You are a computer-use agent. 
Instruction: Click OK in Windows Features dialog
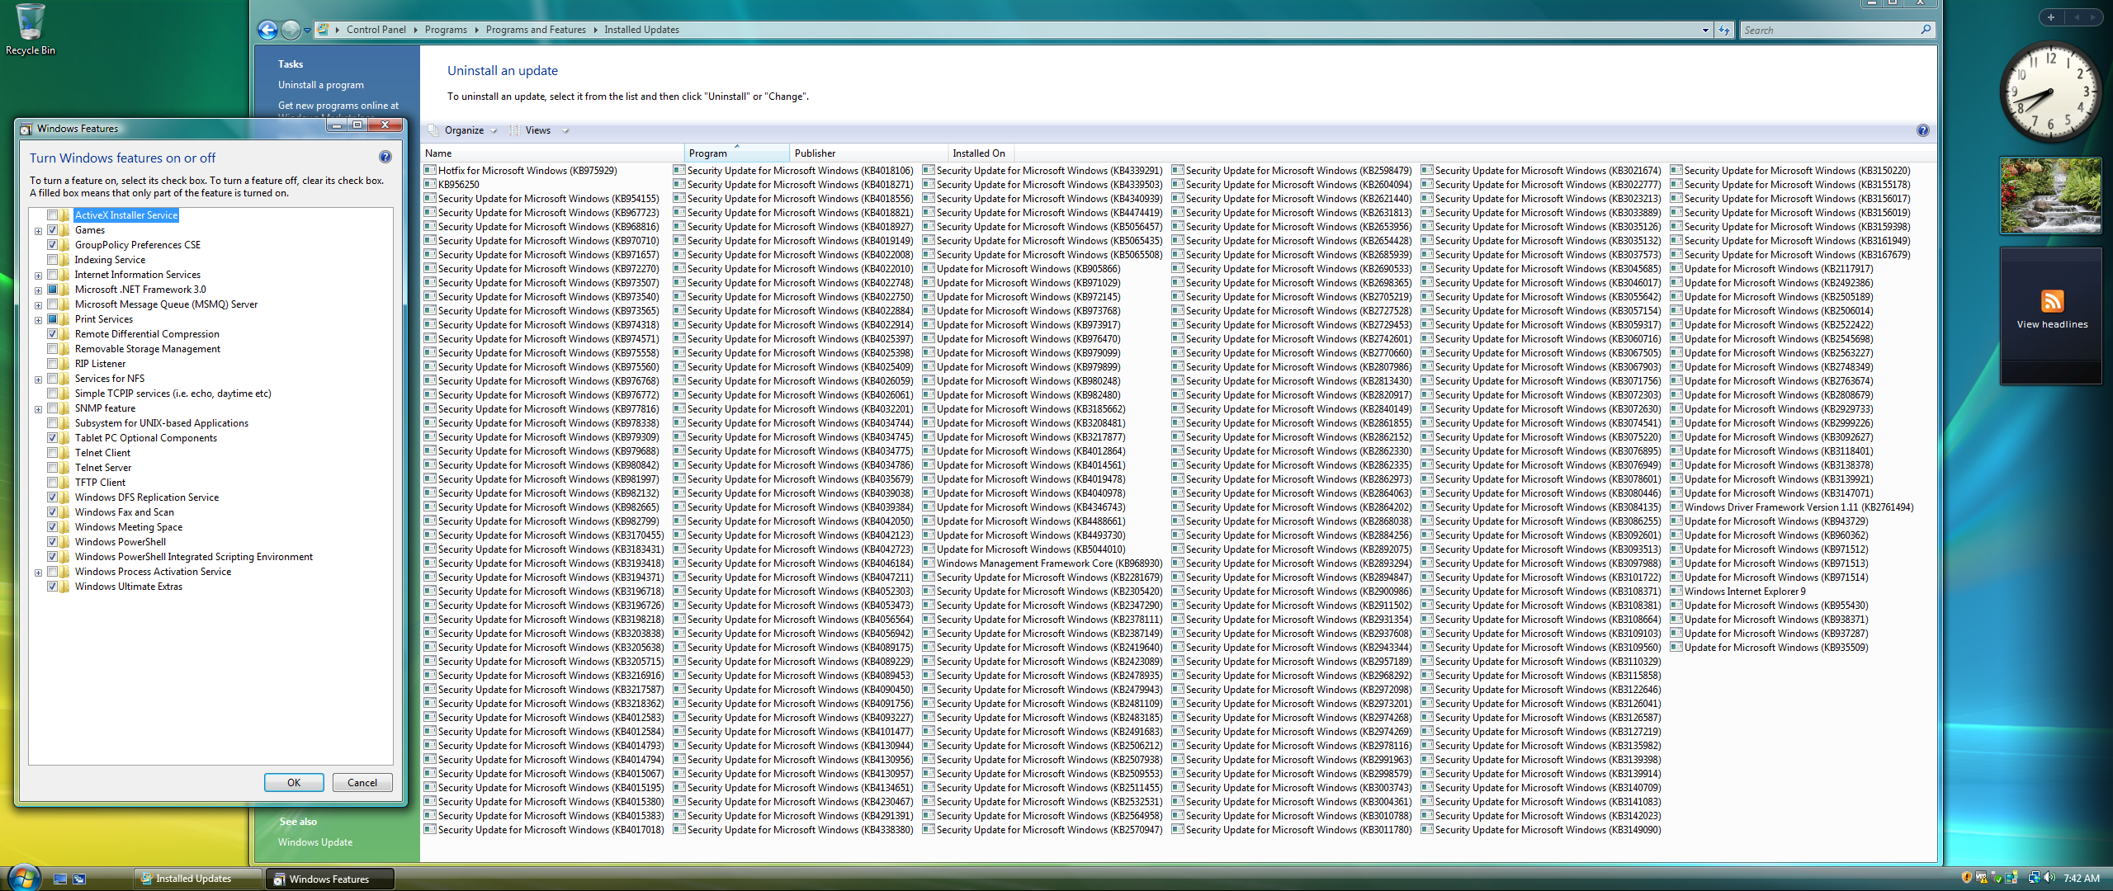[294, 783]
